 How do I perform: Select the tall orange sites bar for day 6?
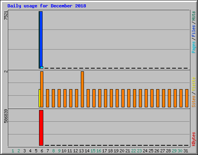point(42,89)
